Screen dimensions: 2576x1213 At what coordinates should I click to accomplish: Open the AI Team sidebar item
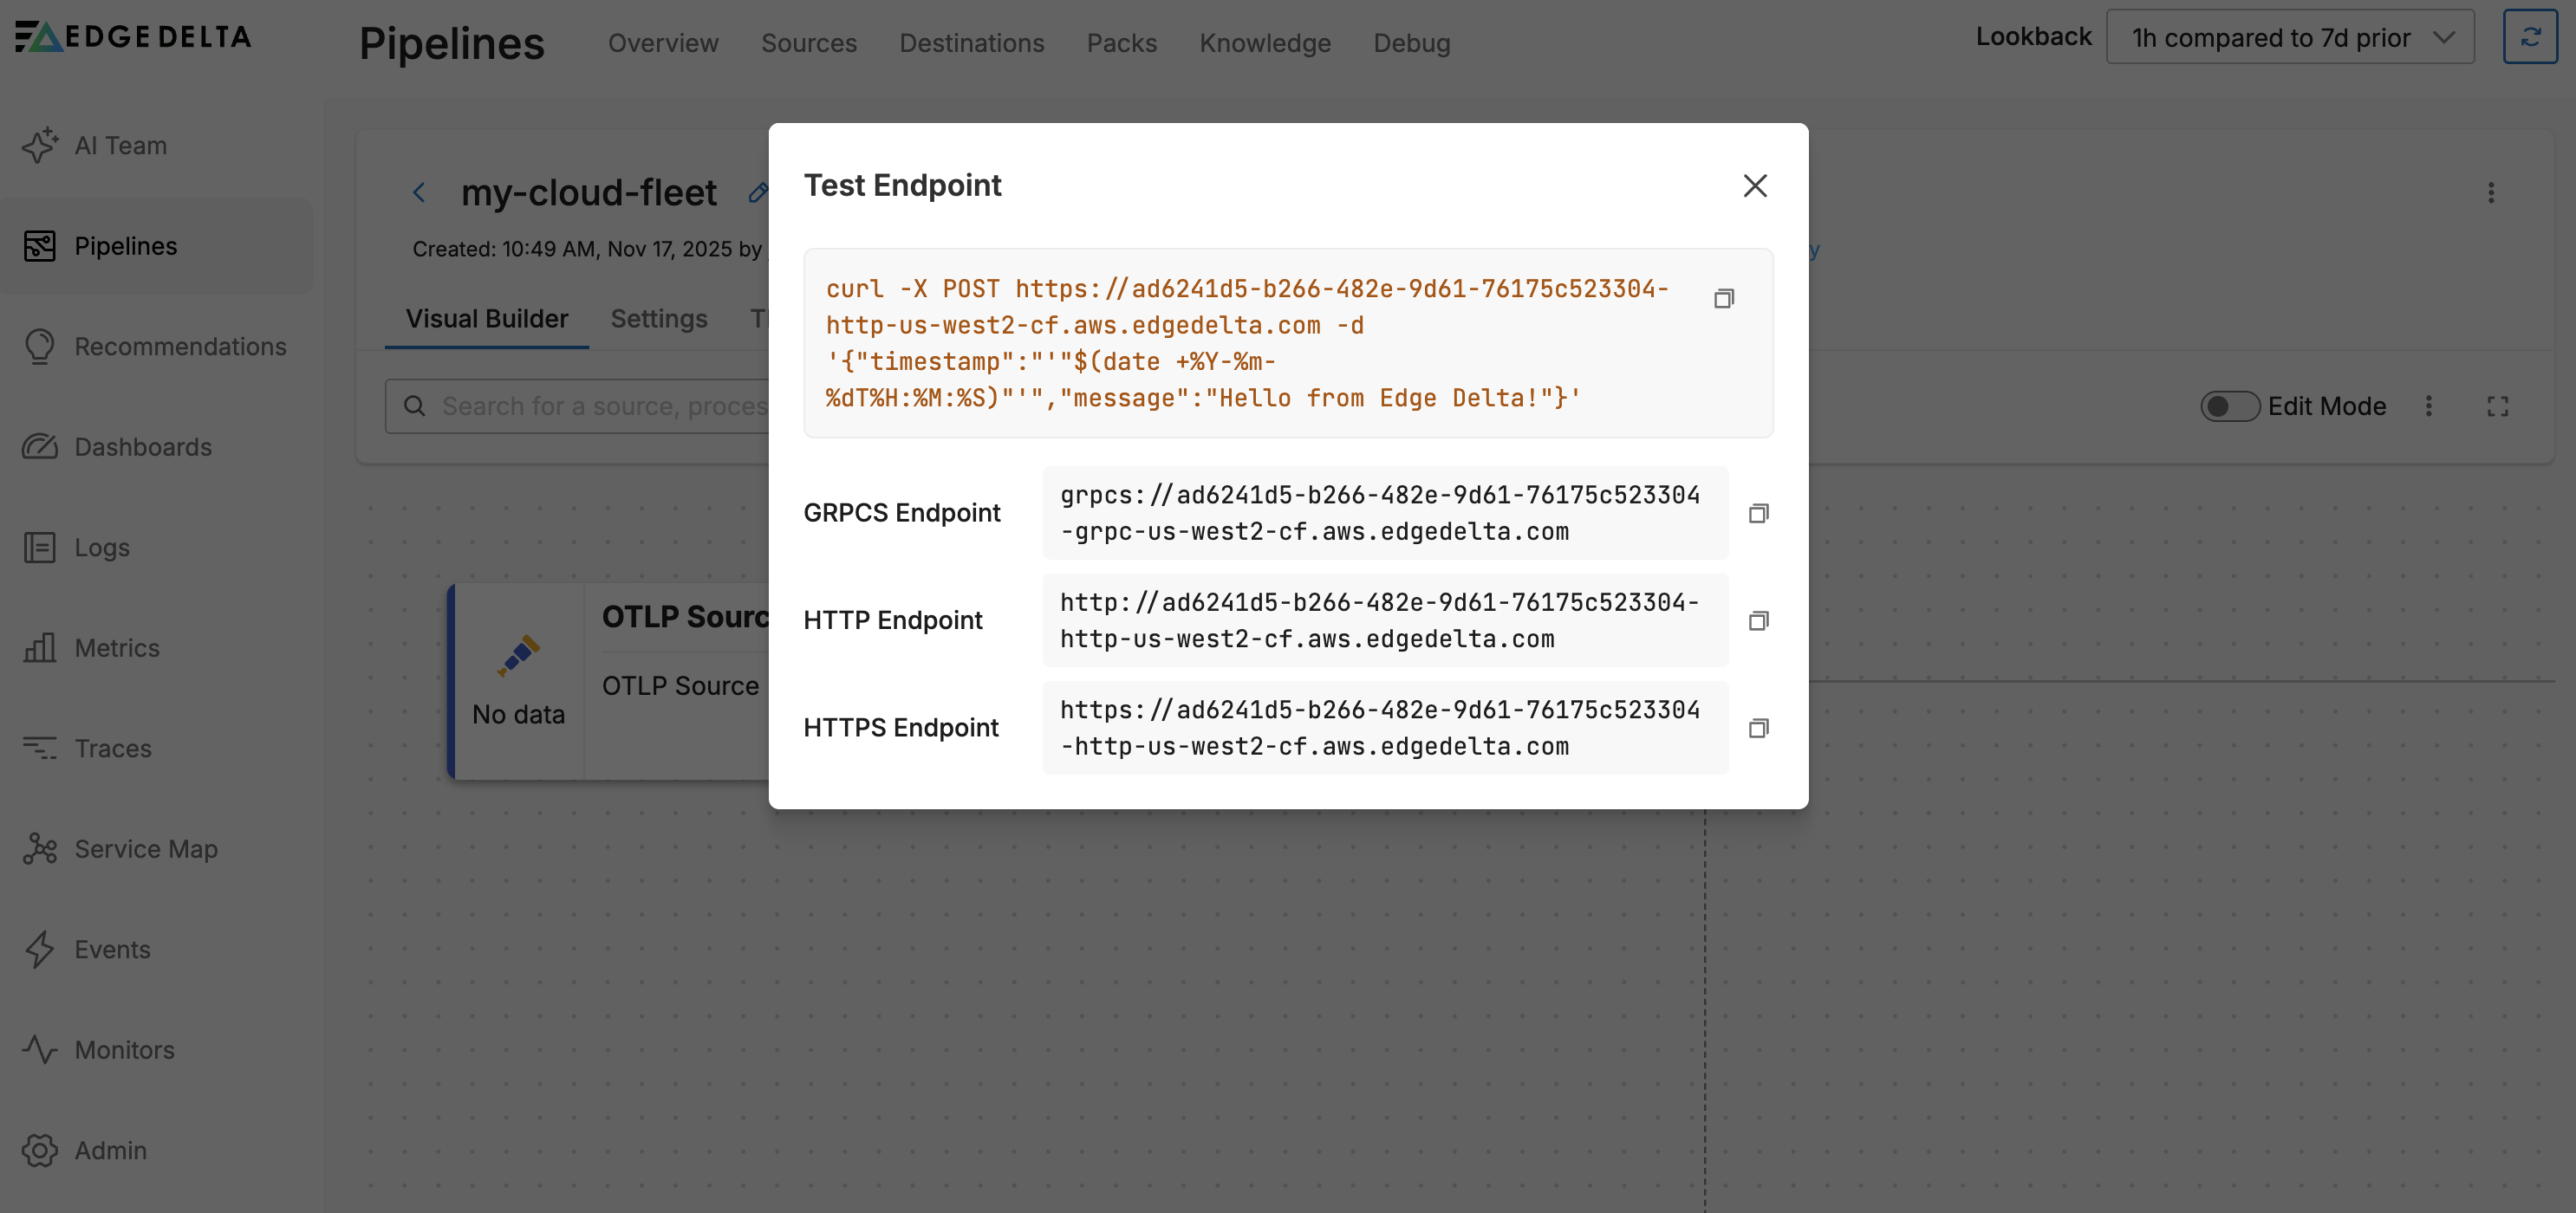coord(120,146)
